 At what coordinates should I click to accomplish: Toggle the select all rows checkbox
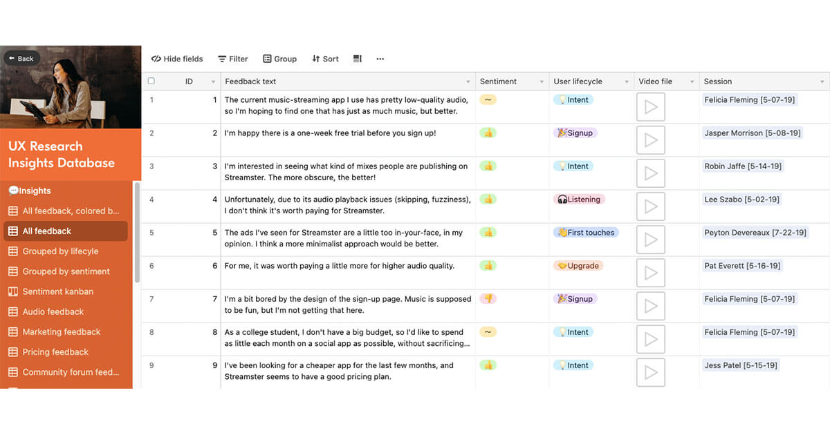pos(151,81)
